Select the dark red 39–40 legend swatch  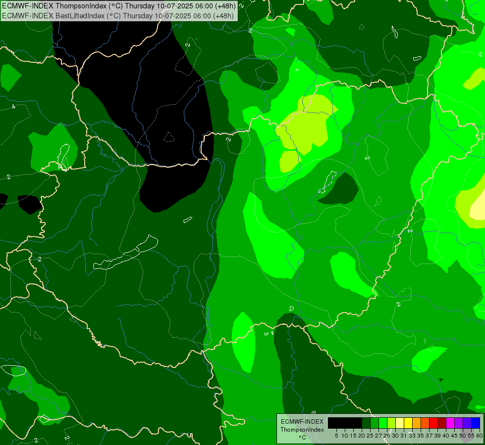pyautogui.click(x=442, y=423)
